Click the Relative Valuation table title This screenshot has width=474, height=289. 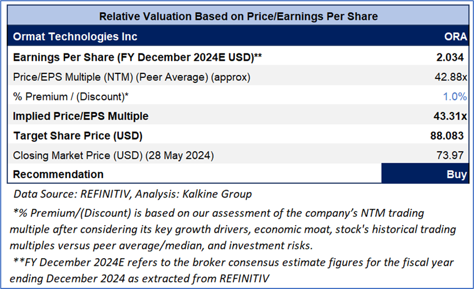click(238, 16)
